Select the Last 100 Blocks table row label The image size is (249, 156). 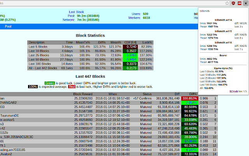click(x=40, y=64)
